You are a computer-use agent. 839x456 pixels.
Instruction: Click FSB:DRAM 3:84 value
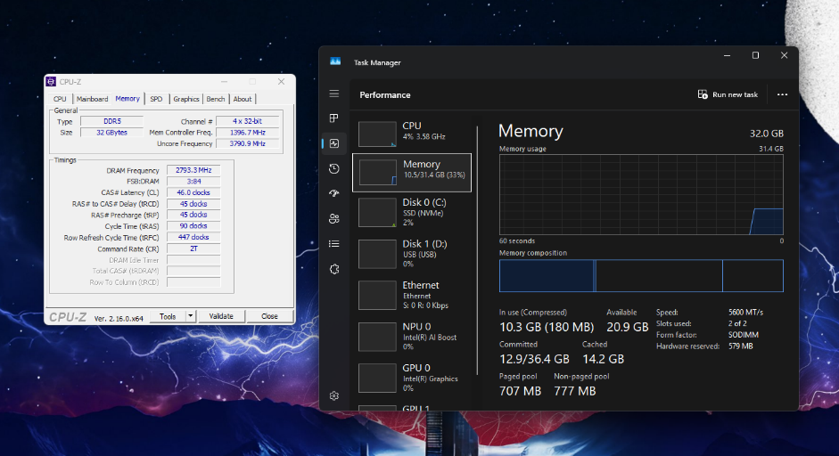pos(193,181)
